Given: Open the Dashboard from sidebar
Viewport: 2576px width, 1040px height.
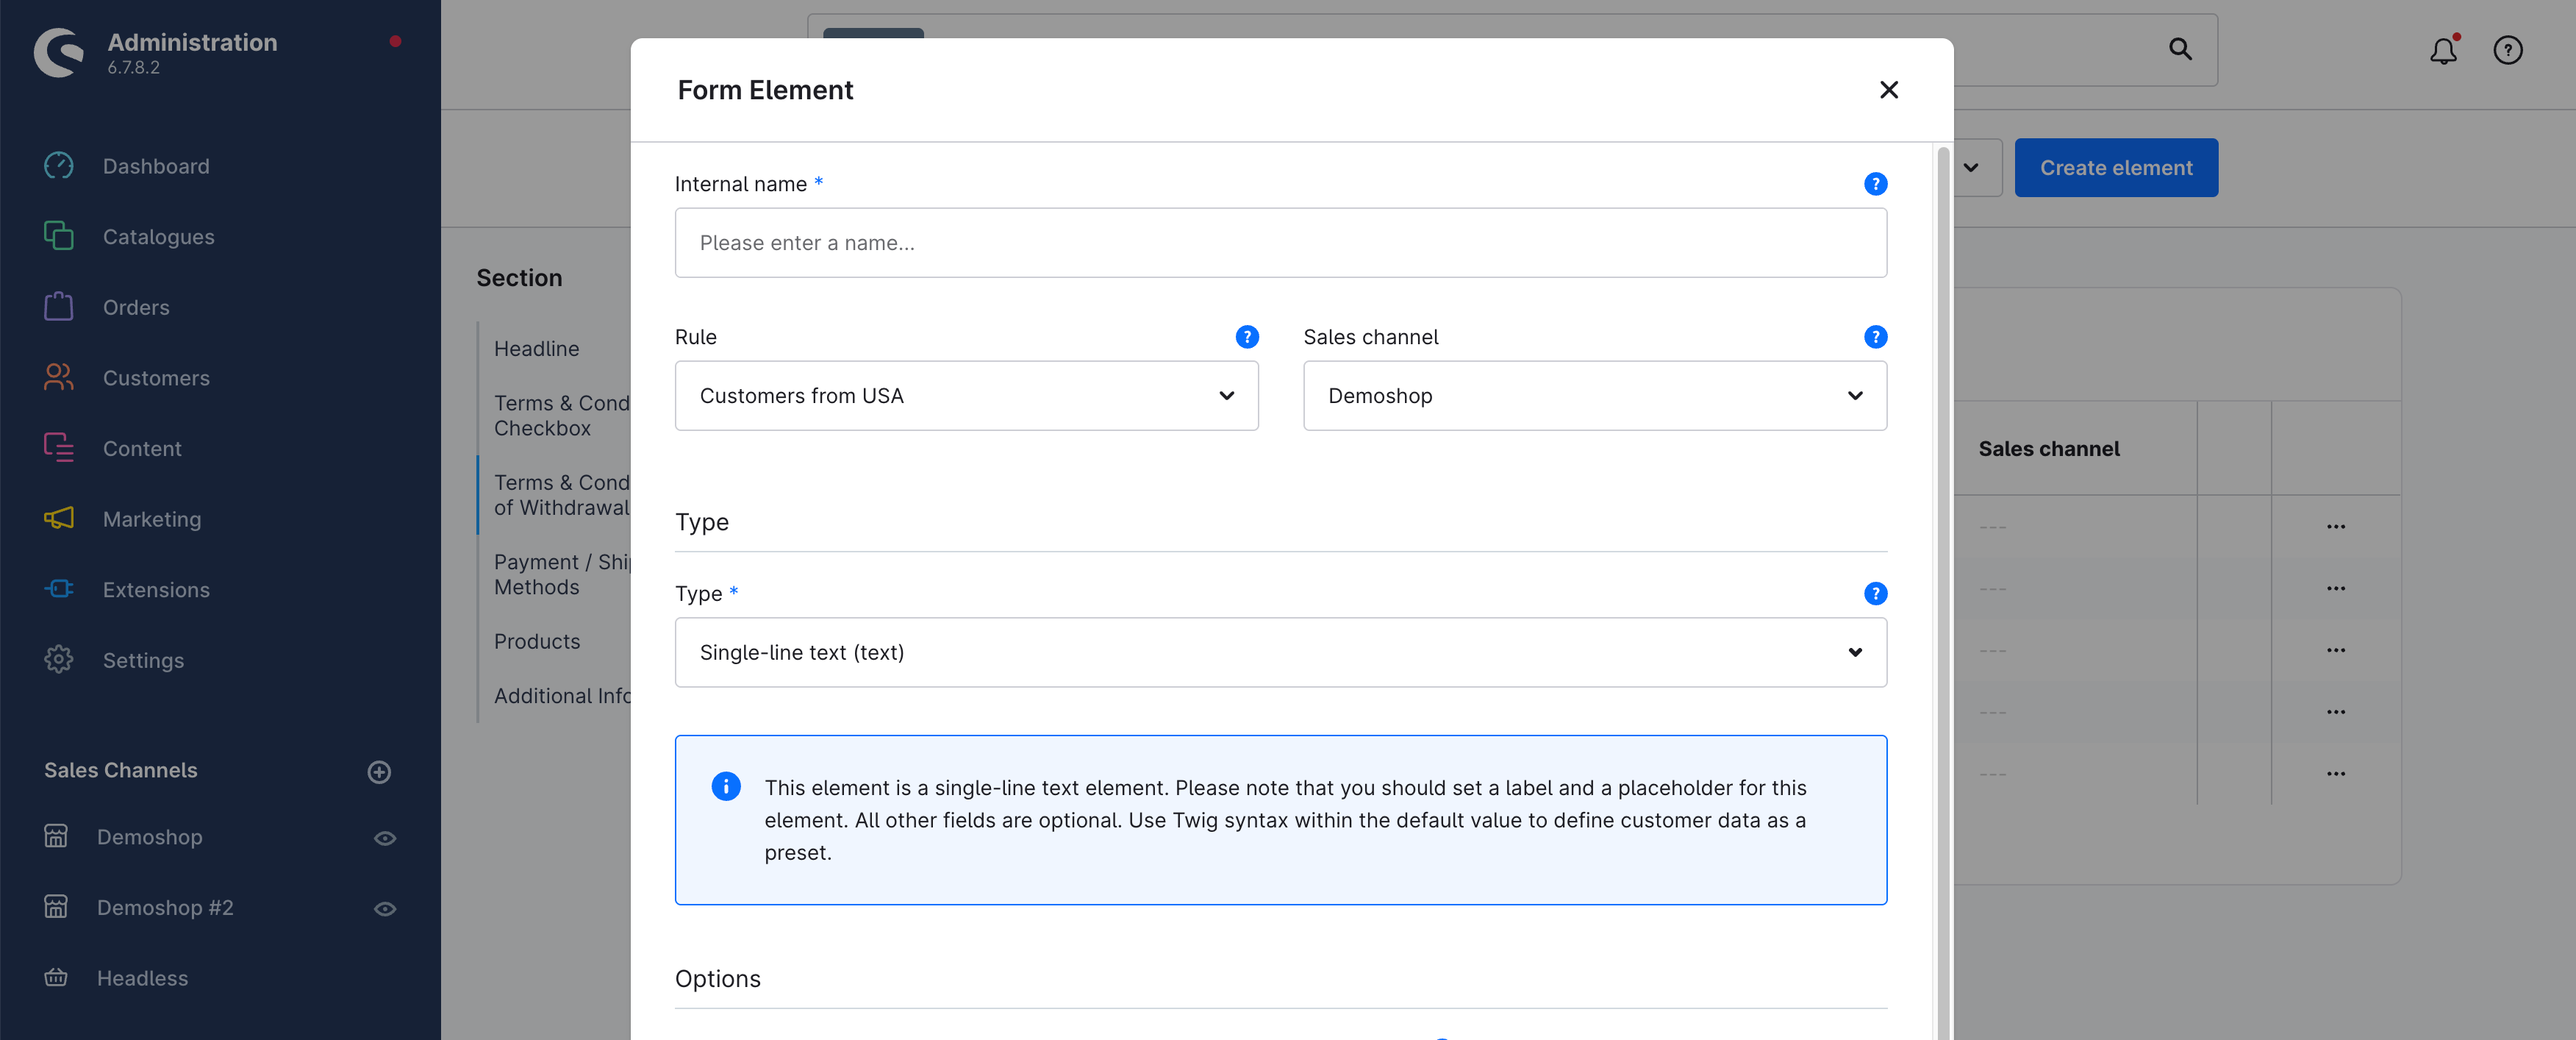Looking at the screenshot, I should pyautogui.click(x=157, y=166).
